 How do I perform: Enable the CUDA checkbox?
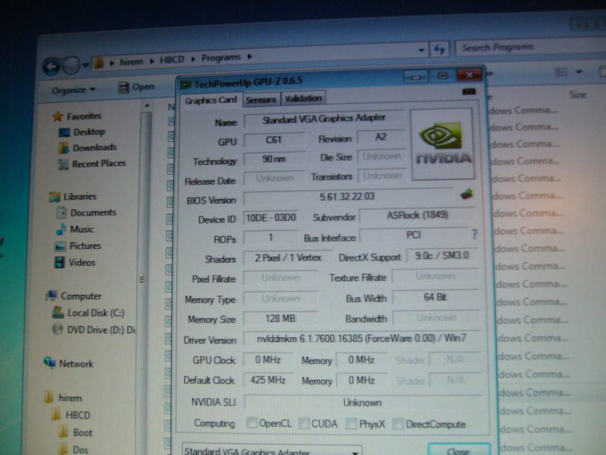(304, 423)
